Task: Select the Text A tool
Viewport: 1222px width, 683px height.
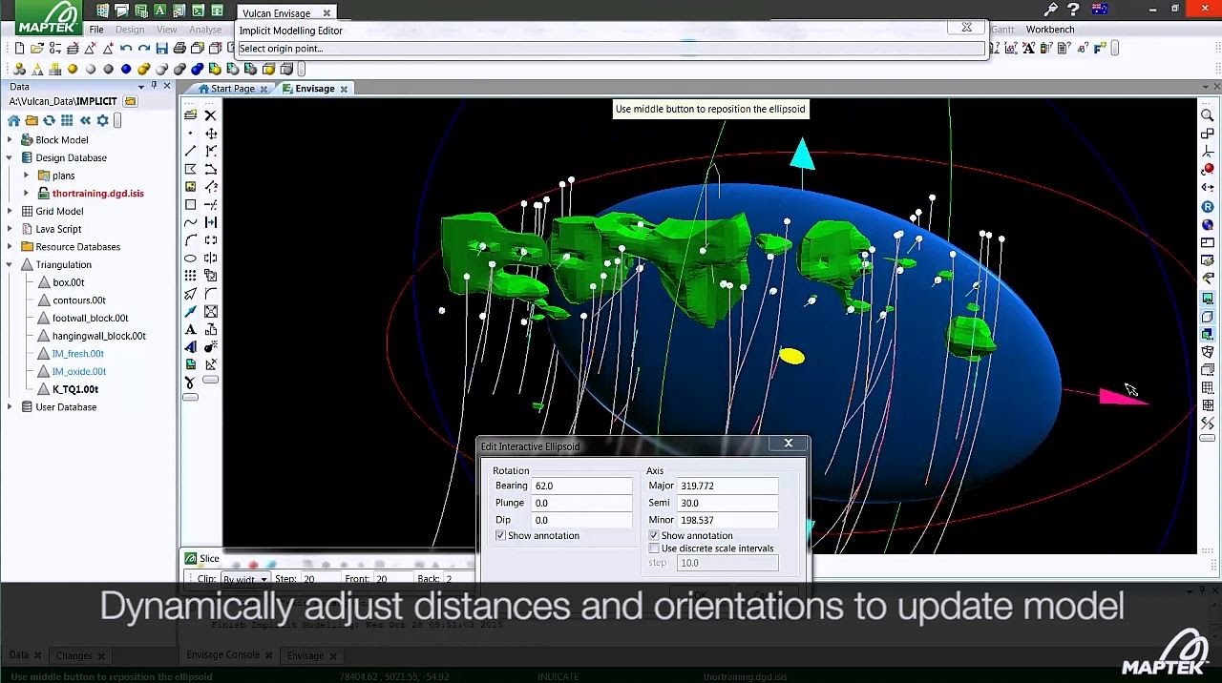Action: pos(191,329)
